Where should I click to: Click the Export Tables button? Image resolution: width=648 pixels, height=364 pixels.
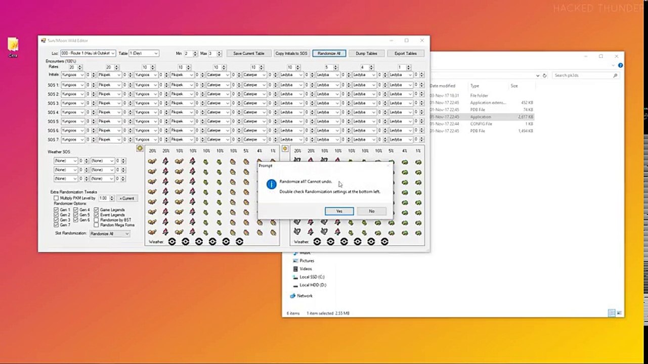point(406,53)
